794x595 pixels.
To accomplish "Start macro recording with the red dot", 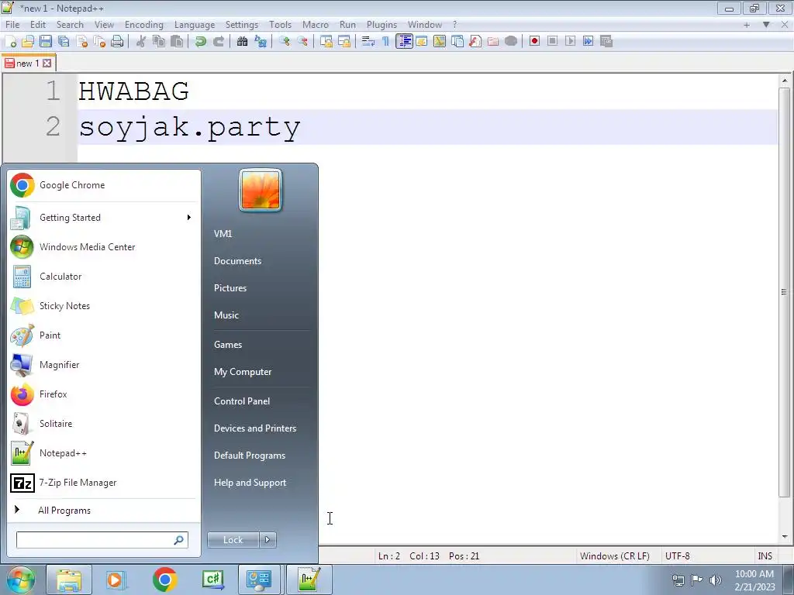I will [534, 42].
